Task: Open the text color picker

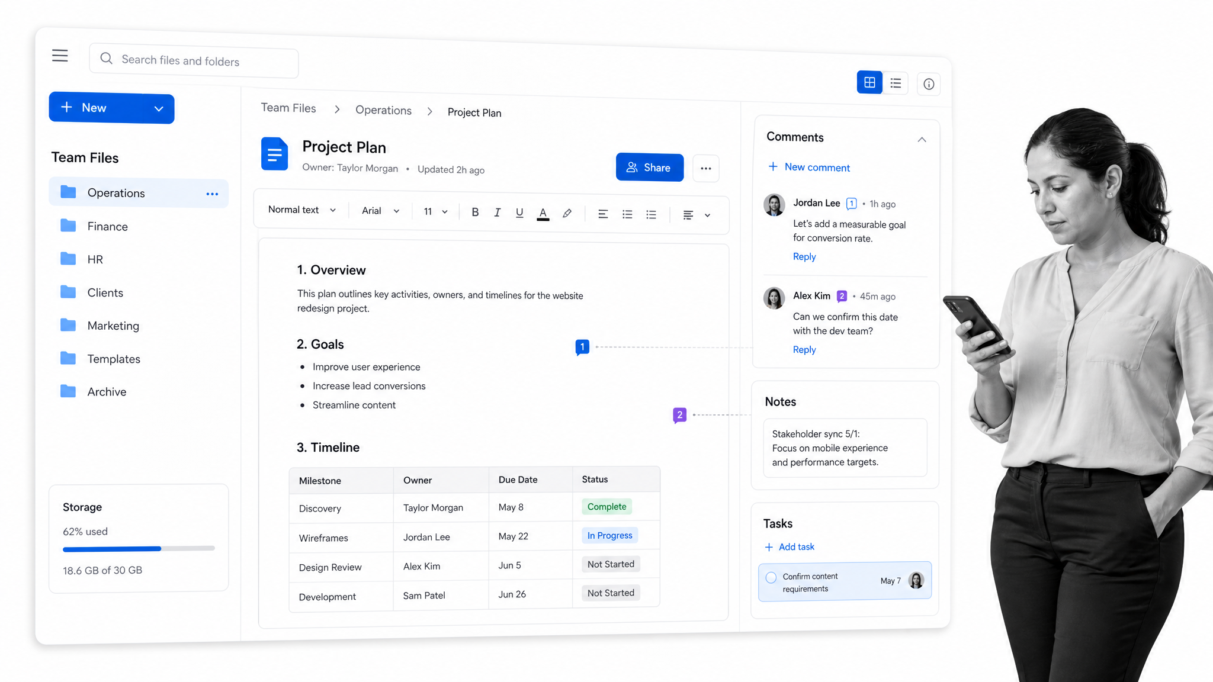Action: pos(543,214)
